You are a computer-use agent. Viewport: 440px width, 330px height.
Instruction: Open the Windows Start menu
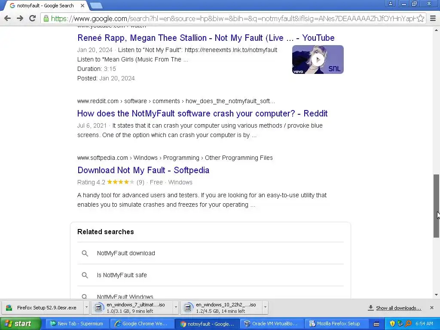[x=21, y=324]
